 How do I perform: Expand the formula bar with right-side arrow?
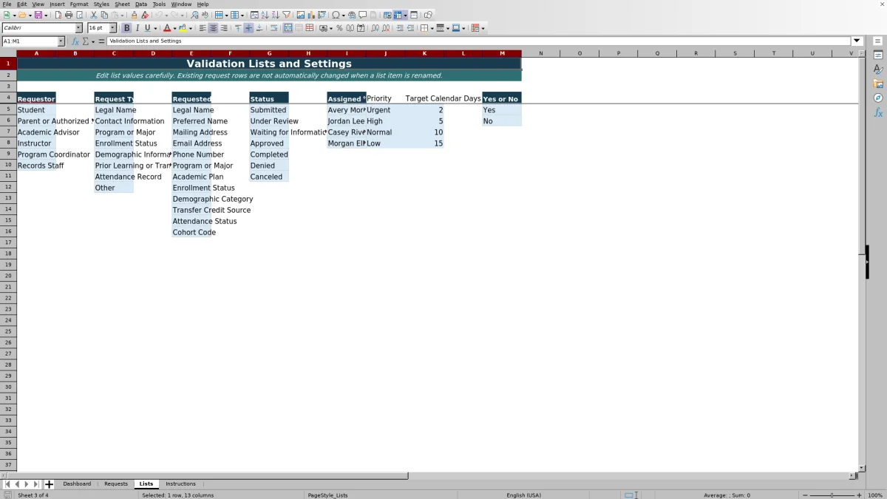pos(857,41)
